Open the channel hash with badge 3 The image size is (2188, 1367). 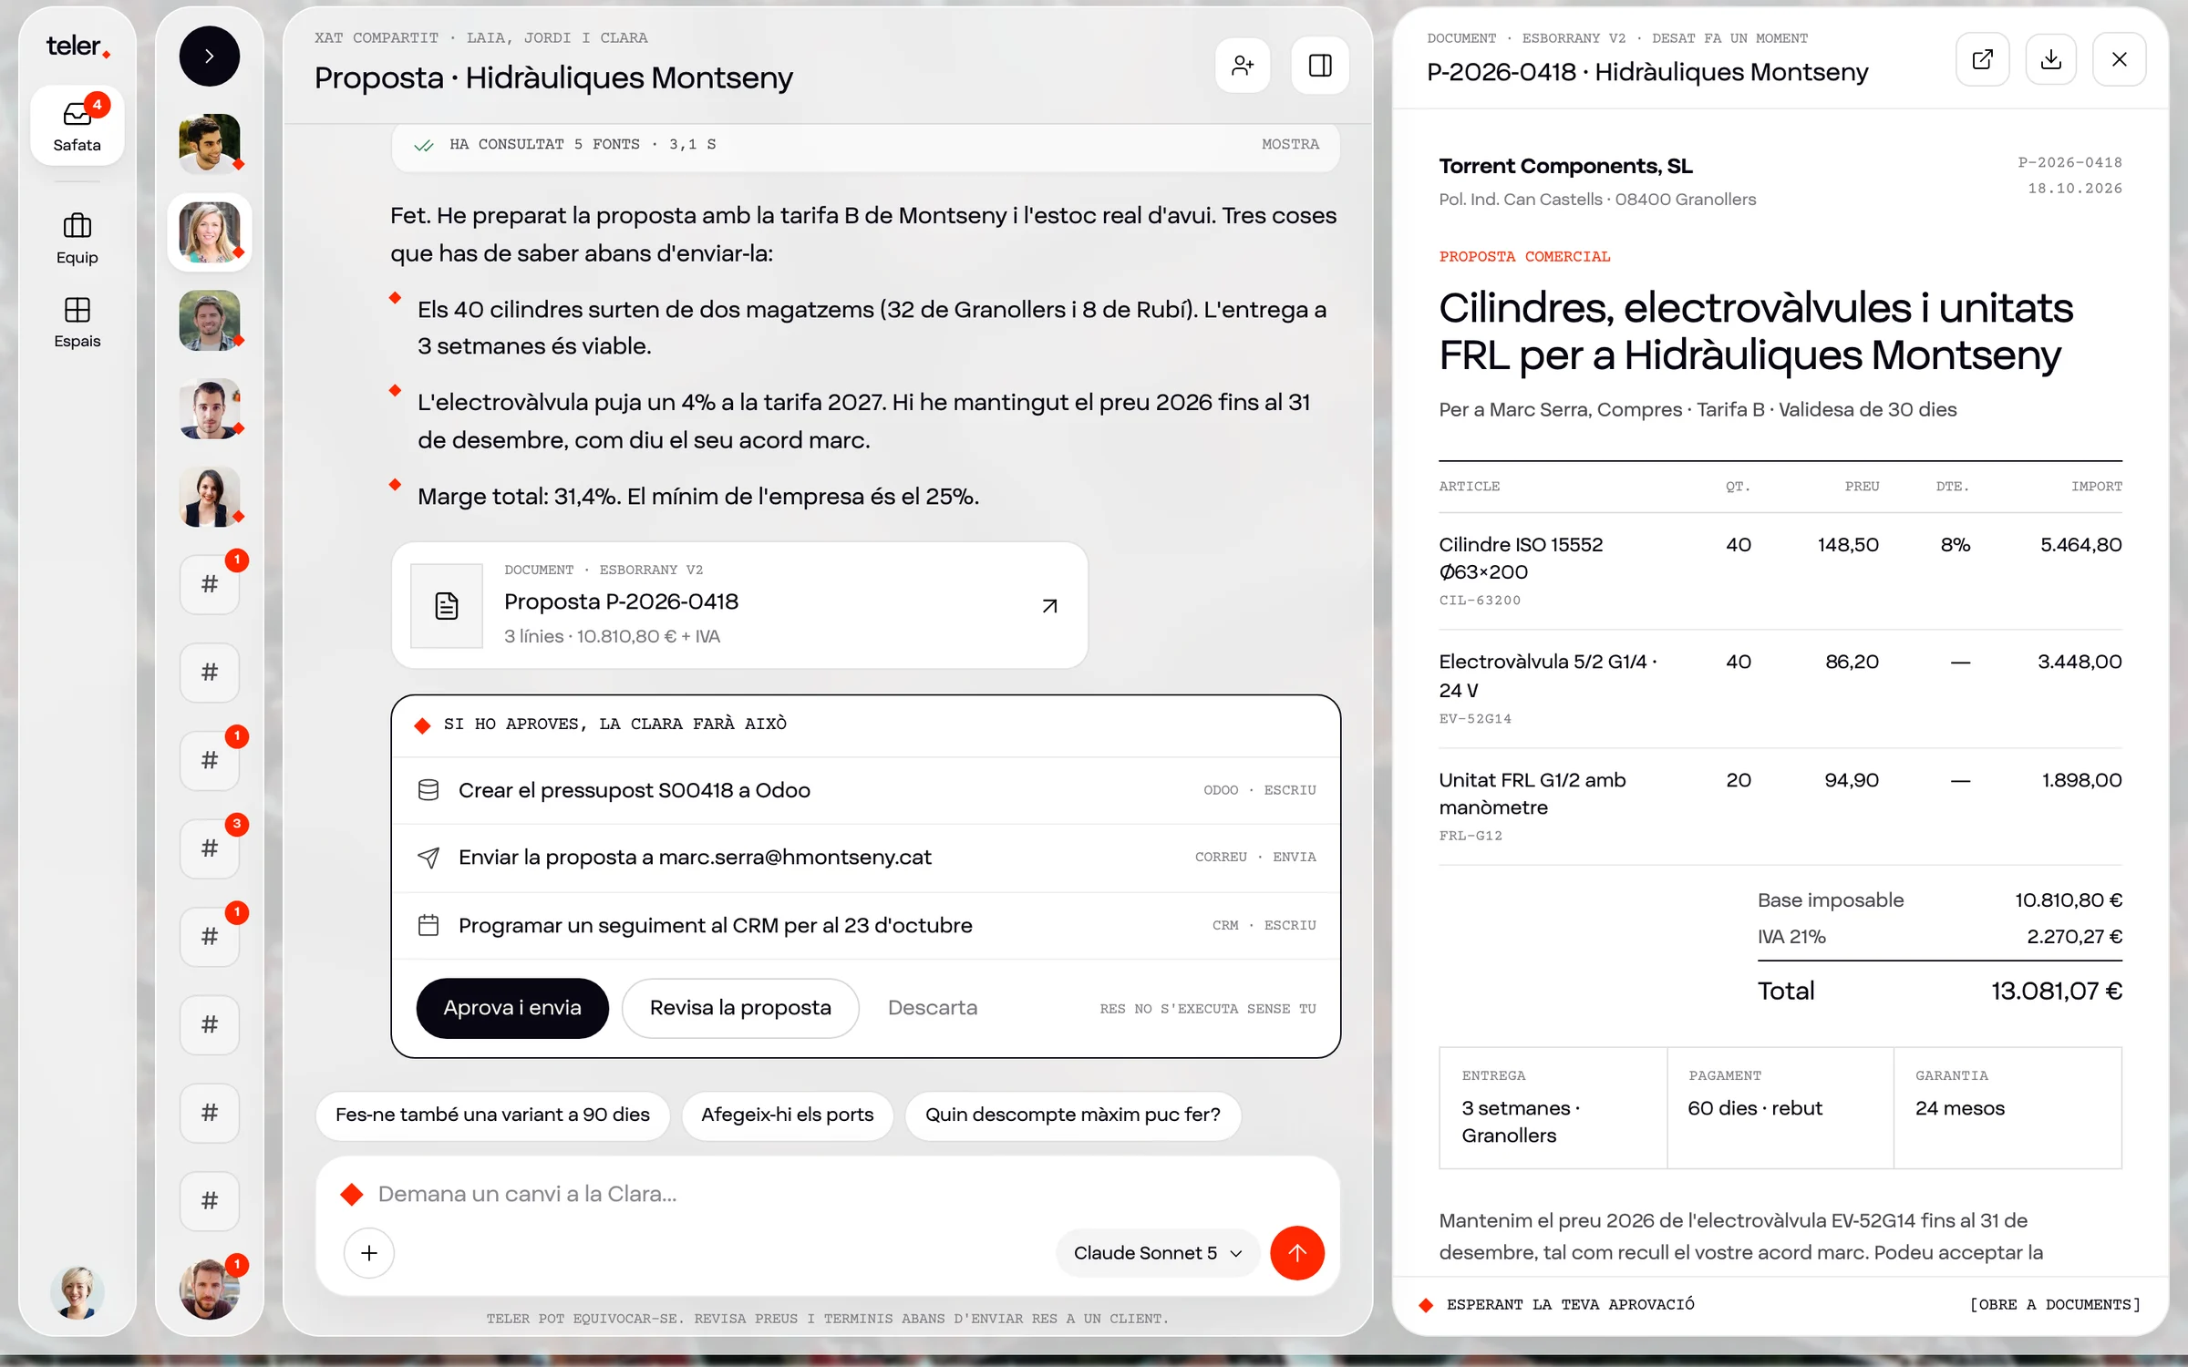tap(210, 848)
